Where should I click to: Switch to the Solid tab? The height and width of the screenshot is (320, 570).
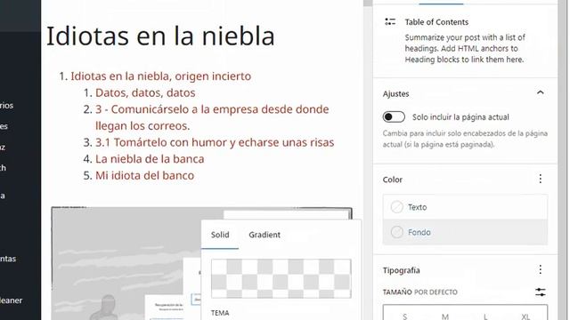click(x=220, y=235)
